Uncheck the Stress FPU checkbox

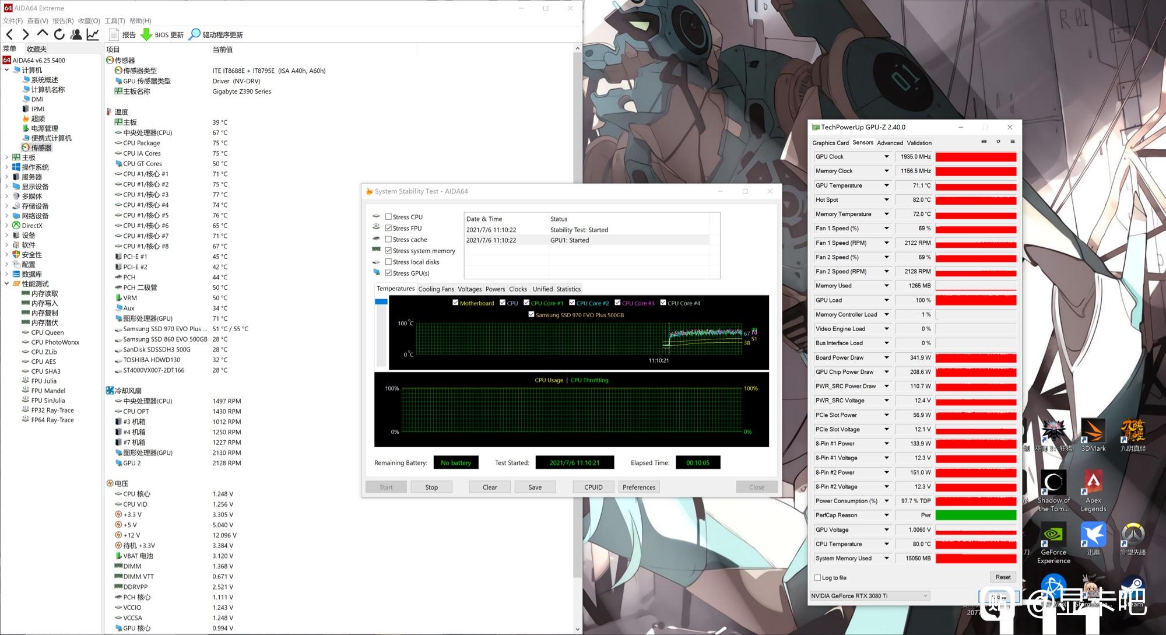pos(388,228)
